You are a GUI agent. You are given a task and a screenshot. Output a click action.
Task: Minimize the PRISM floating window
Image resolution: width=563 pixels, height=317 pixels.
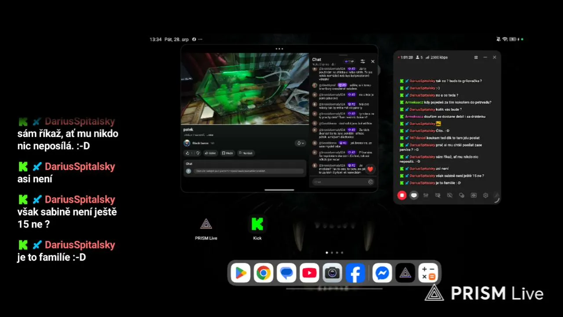(485, 57)
